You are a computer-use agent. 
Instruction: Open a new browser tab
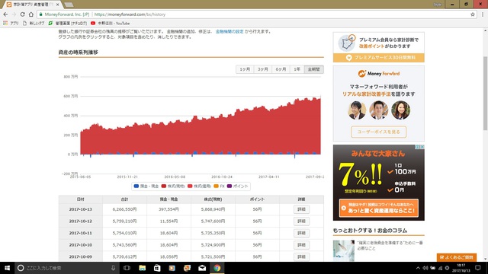(x=69, y=5)
